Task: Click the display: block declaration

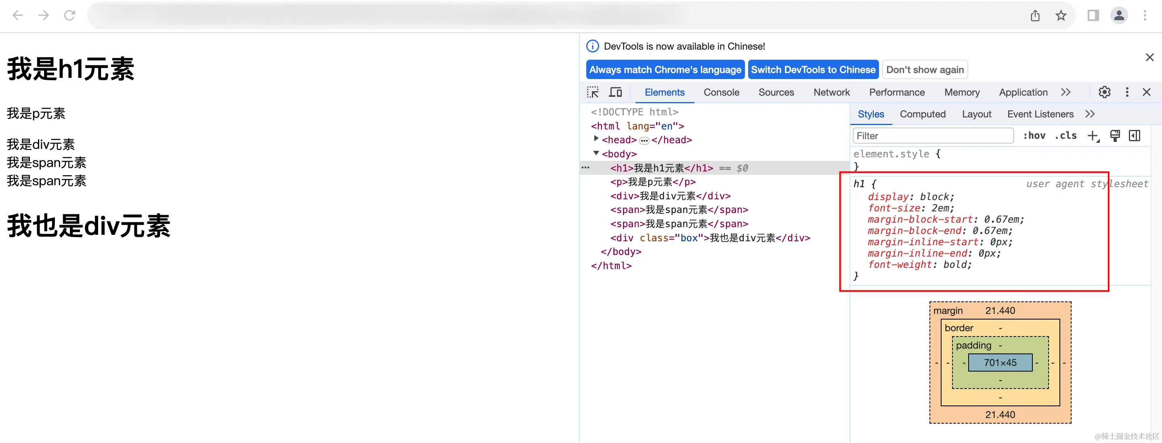Action: tap(911, 197)
